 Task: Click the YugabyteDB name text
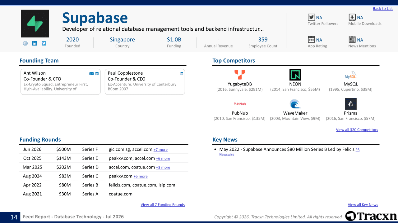240,84
